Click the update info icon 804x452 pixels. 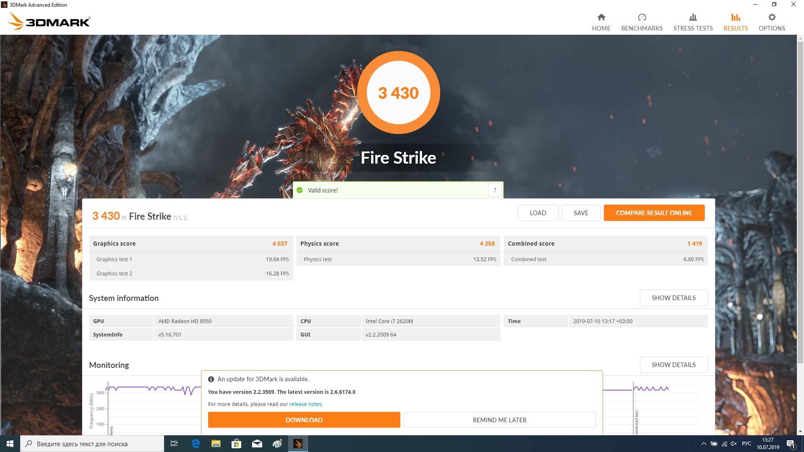pos(211,379)
